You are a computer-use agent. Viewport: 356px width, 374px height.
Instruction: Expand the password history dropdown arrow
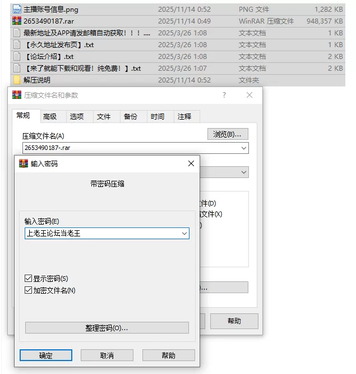point(184,233)
